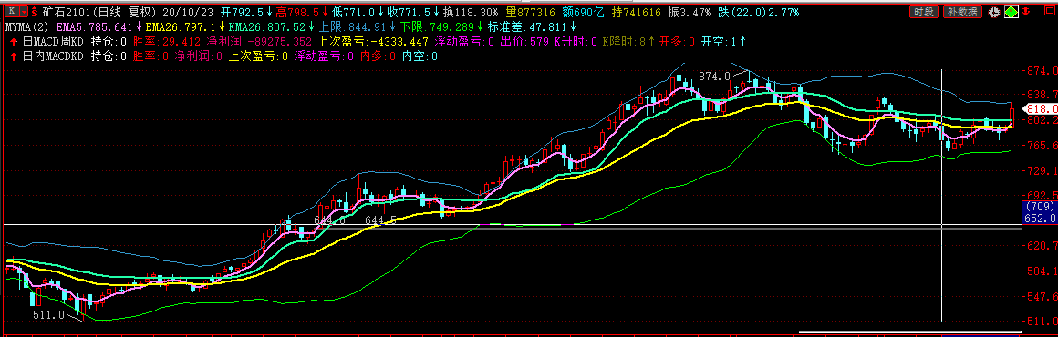1058x337 pixels.
Task: Toggle the red arrow beside 日内MACDKD
Action: [x=14, y=56]
